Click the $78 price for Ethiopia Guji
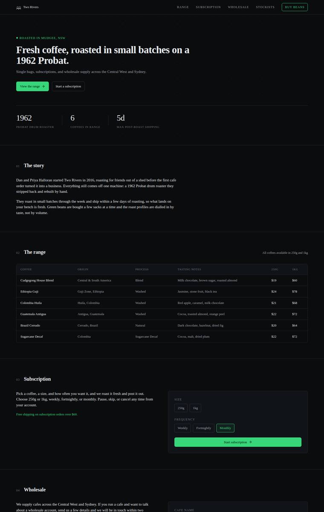324x512 pixels. pos(295,291)
